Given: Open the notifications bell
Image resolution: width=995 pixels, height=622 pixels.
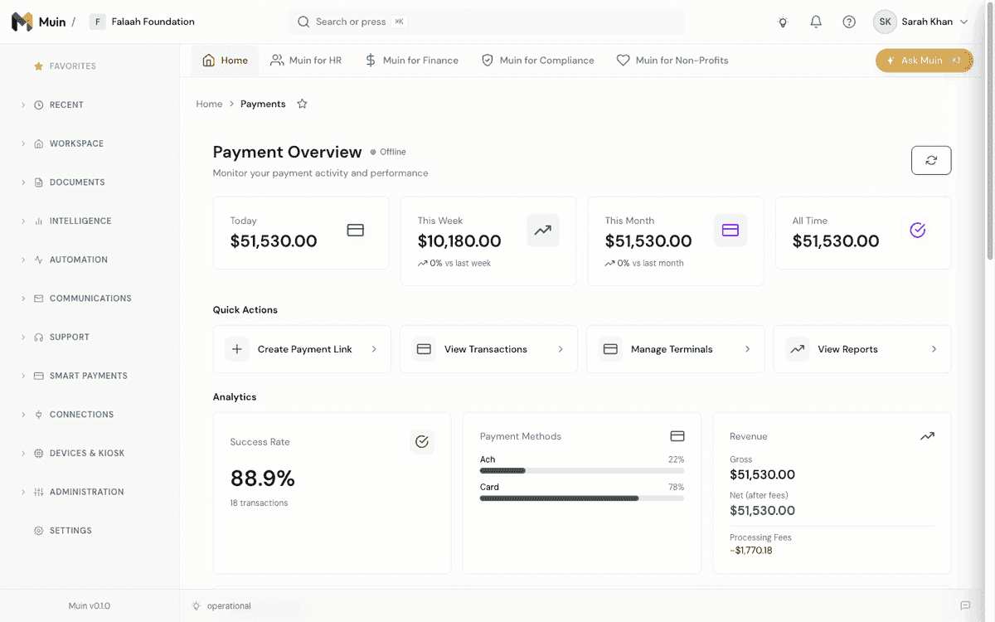Looking at the screenshot, I should (816, 22).
